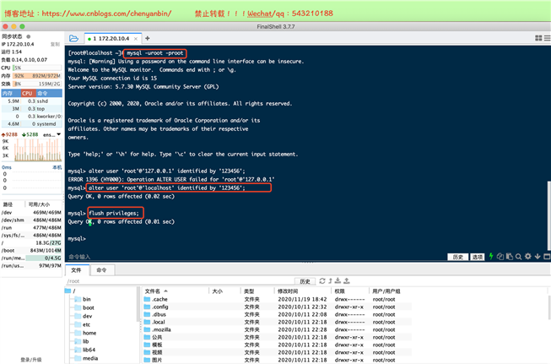
Task: Sort by 类型 column header
Action: point(257,291)
